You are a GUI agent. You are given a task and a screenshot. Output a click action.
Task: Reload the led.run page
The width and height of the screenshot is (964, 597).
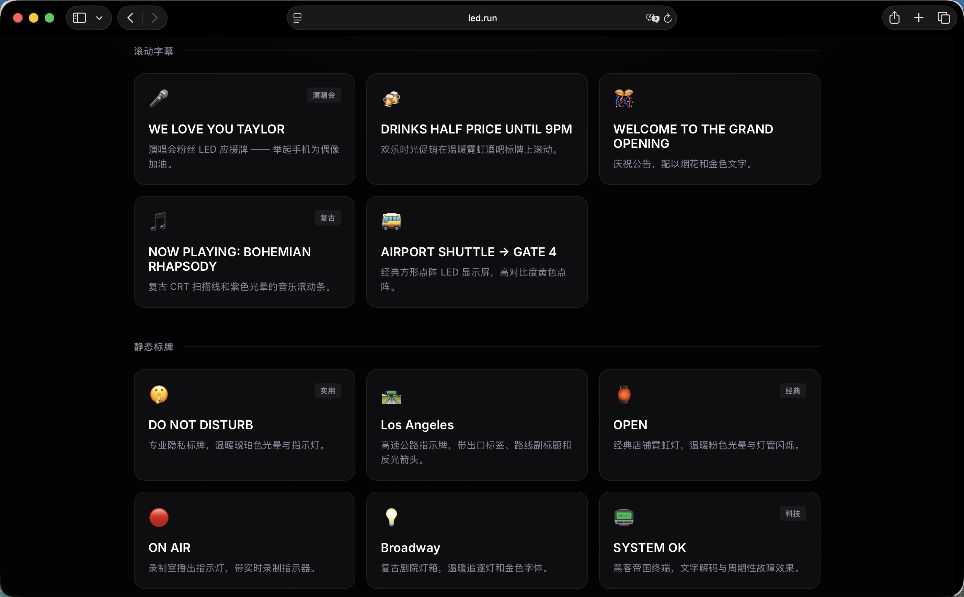(668, 18)
